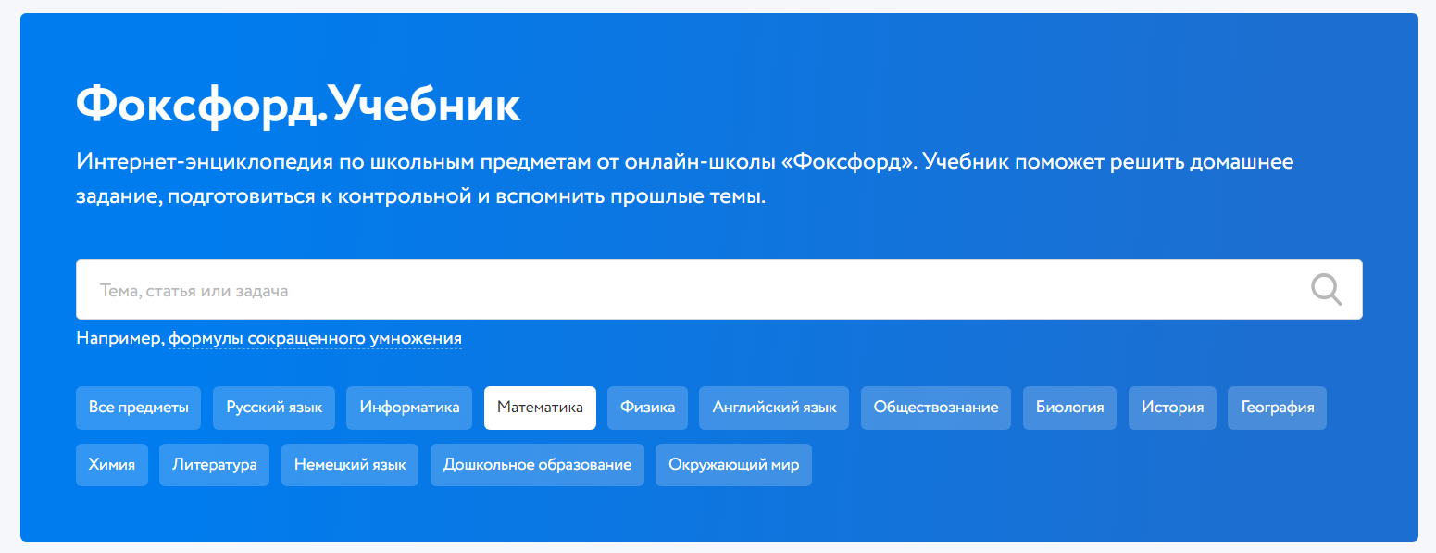Select География subject chip
This screenshot has height=553, width=1436.
pos(1277,408)
